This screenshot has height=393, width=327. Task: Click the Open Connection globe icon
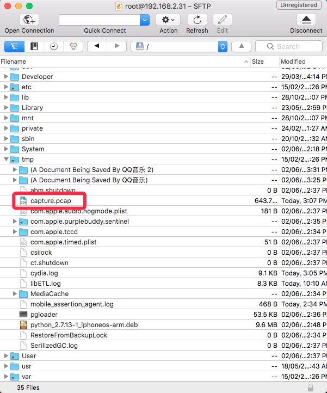pos(29,20)
